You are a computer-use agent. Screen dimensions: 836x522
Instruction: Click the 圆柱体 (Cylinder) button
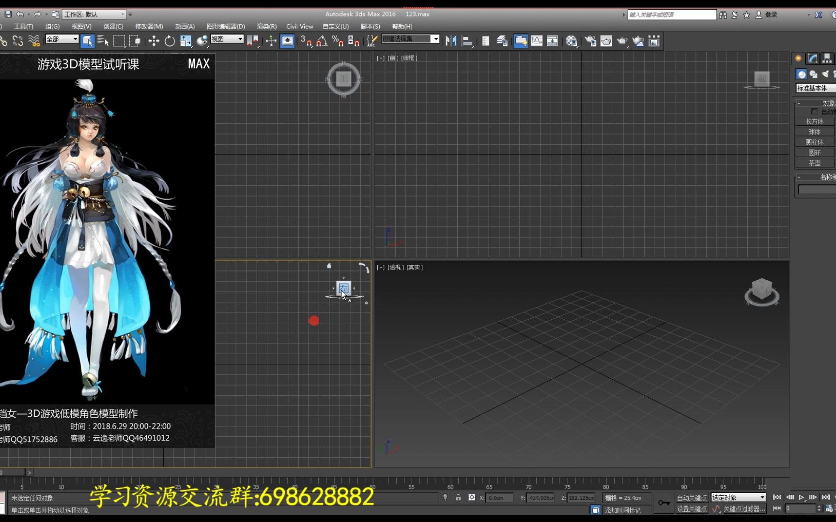point(815,142)
